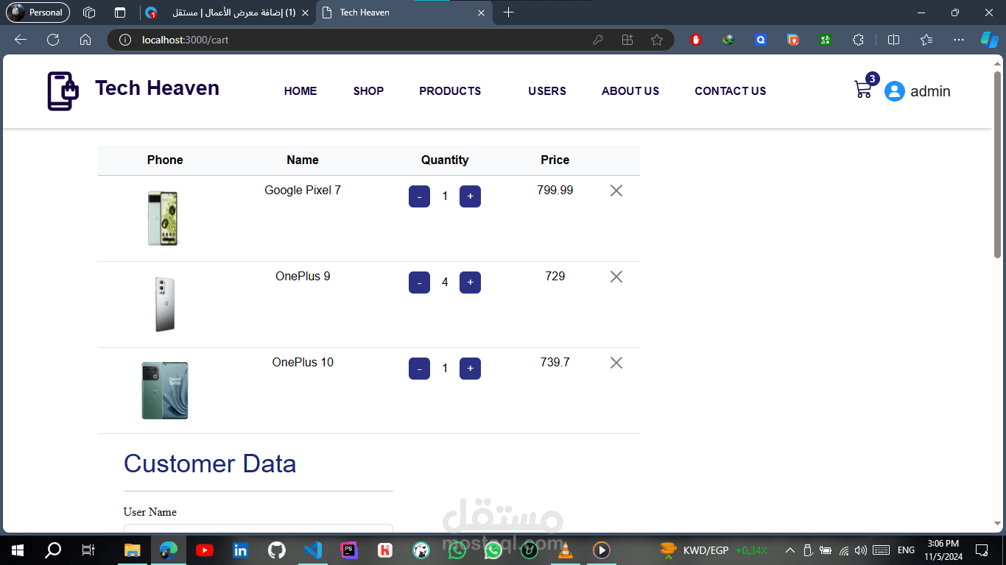View site information icon
This screenshot has width=1006, height=565.
(x=125, y=40)
